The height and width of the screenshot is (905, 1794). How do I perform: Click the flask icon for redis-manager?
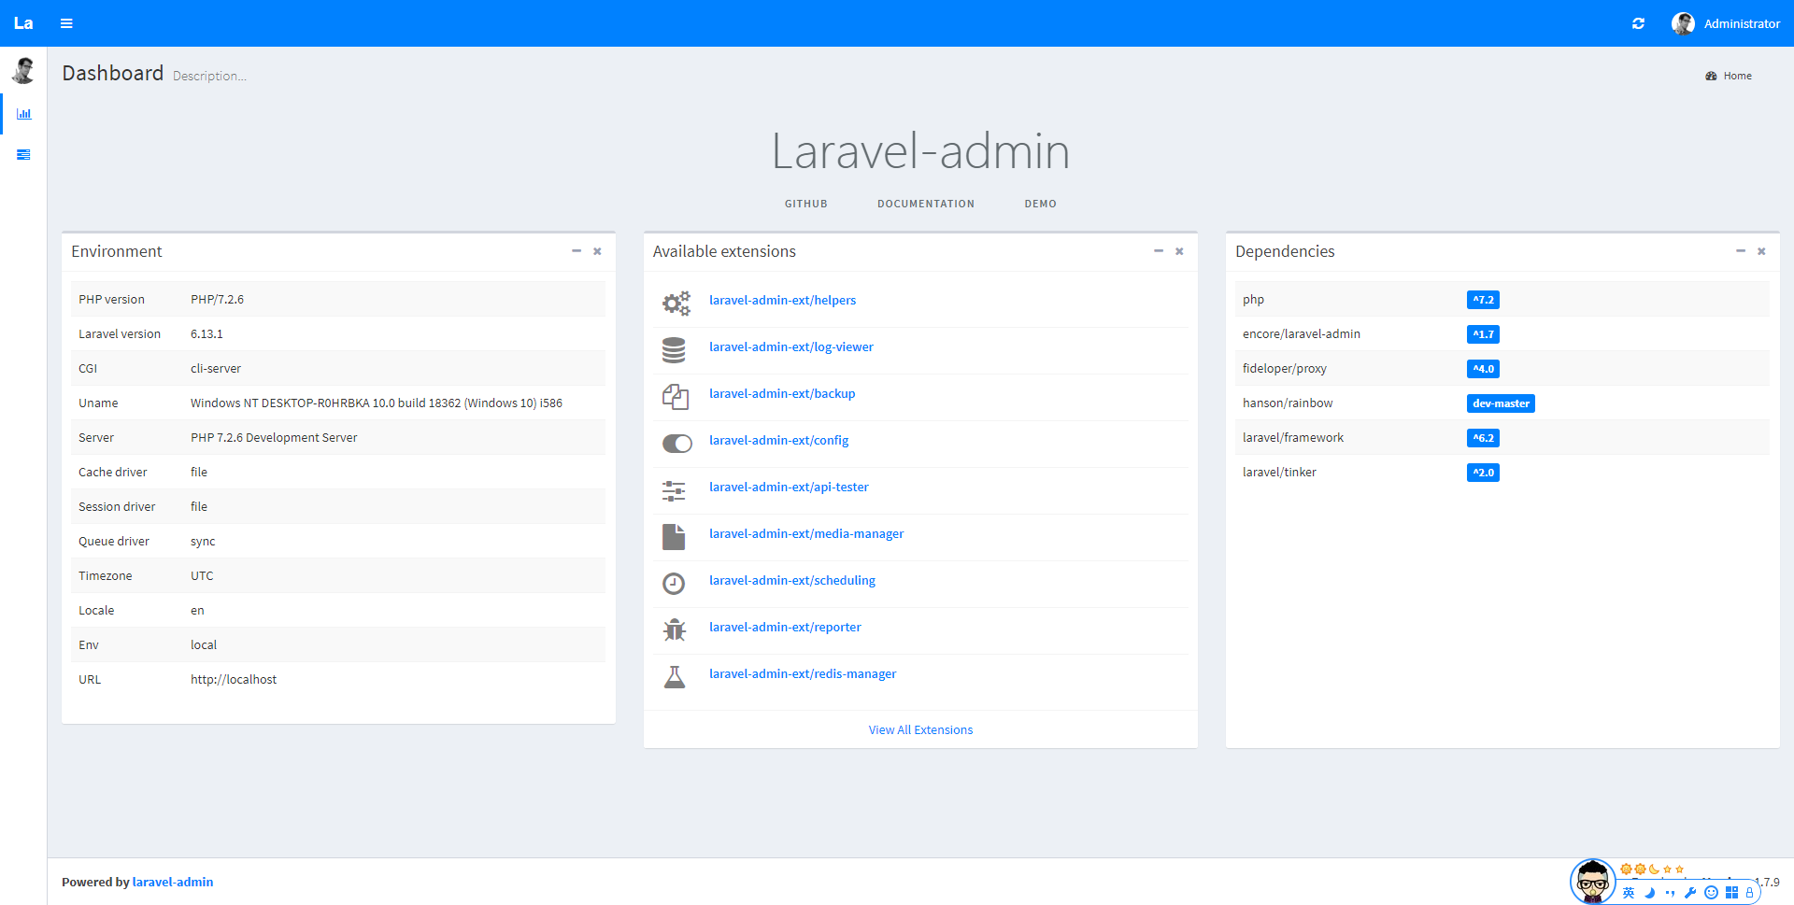click(674, 676)
